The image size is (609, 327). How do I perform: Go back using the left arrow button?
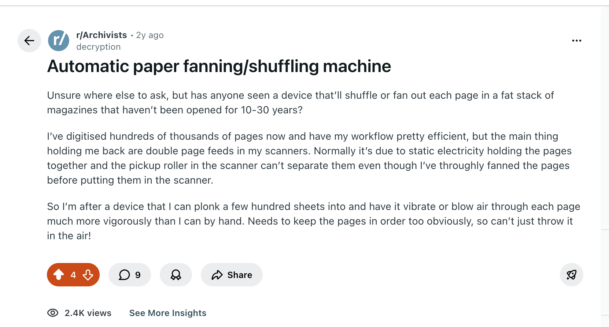click(x=29, y=41)
